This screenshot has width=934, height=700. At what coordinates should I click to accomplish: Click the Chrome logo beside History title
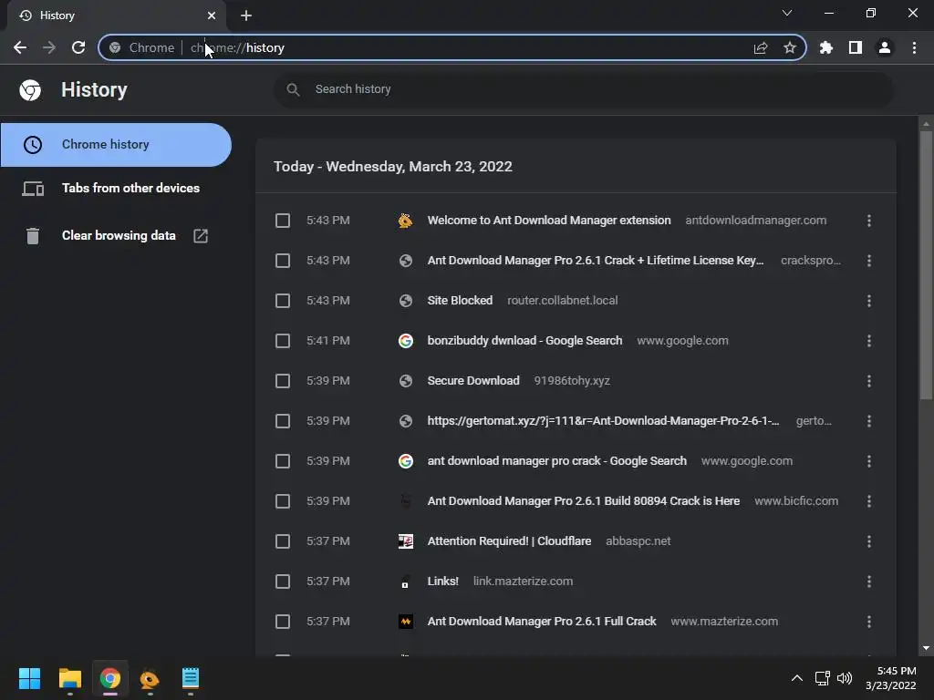tap(30, 90)
